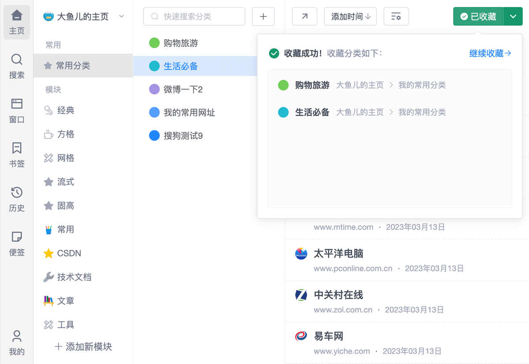Click 继续收藏 link in popup
The image size is (529, 364).
pyautogui.click(x=490, y=53)
